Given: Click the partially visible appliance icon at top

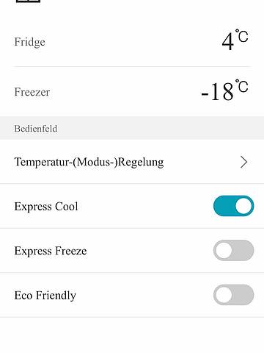Looking at the screenshot, I should [x=28, y=1].
